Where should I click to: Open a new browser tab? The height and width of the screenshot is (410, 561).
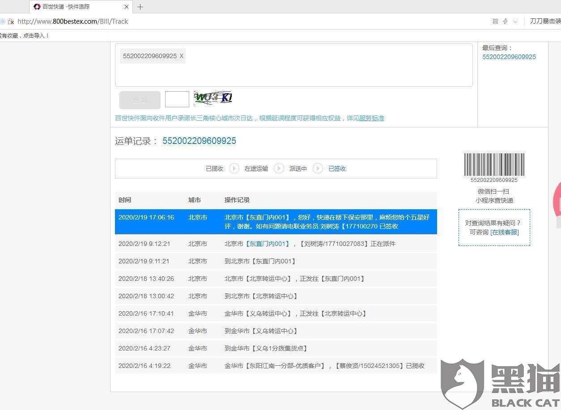(x=140, y=7)
